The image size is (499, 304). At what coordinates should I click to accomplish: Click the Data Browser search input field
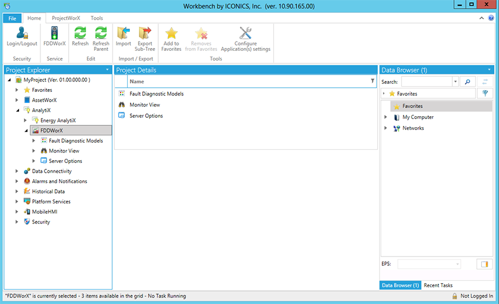426,82
